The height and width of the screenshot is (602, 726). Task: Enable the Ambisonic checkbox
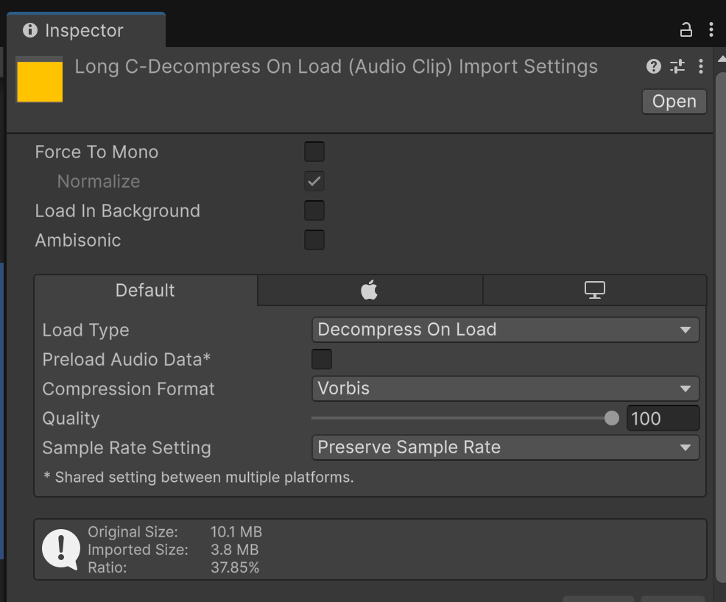pos(314,241)
